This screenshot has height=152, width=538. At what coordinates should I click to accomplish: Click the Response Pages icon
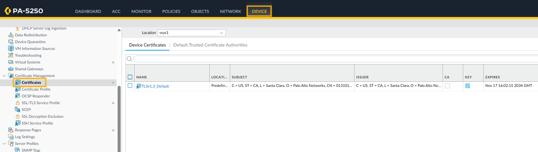point(11,130)
